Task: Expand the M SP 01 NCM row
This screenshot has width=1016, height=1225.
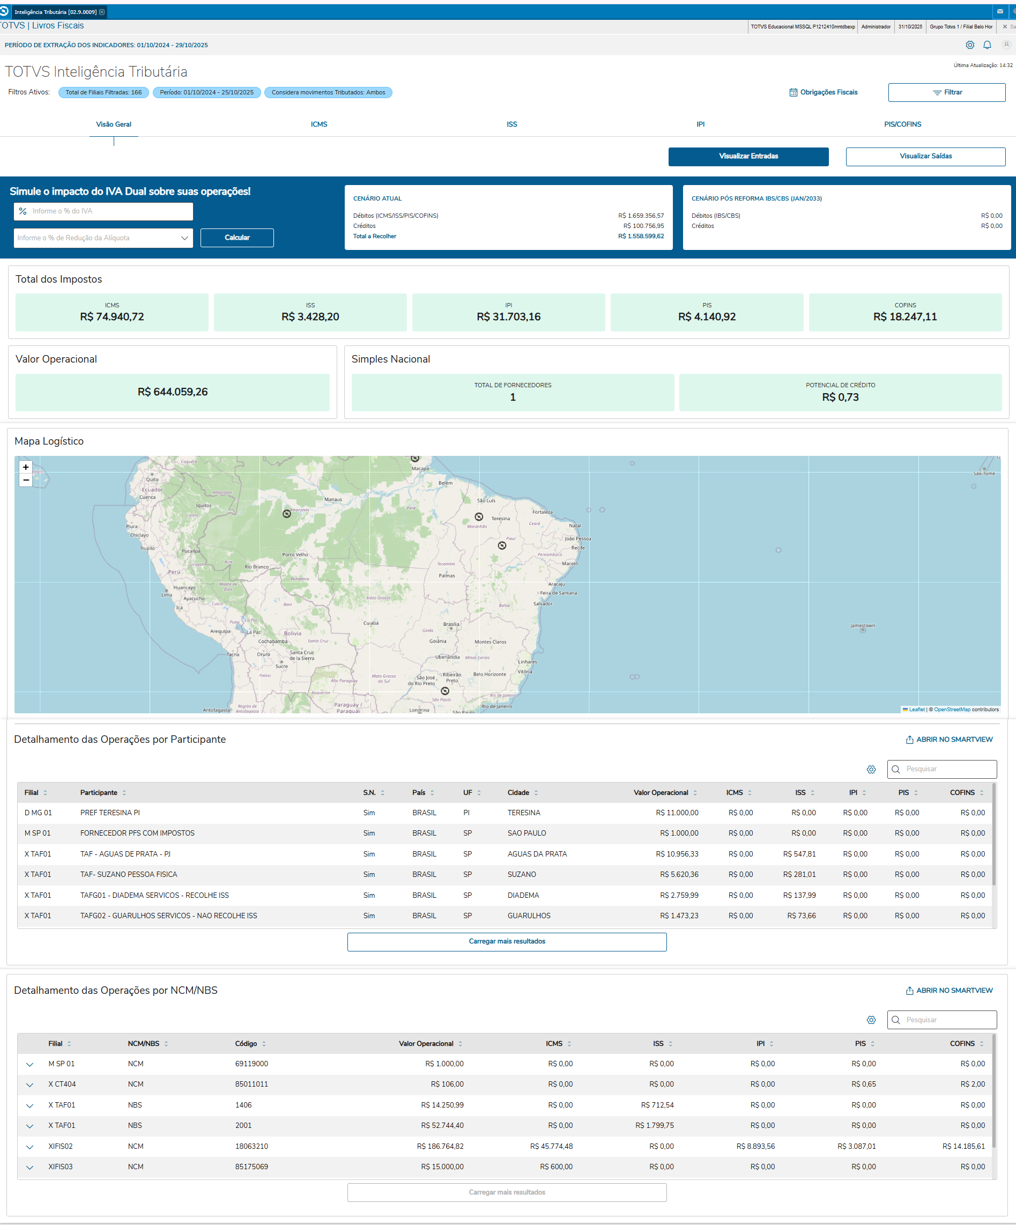Action: 29,1065
